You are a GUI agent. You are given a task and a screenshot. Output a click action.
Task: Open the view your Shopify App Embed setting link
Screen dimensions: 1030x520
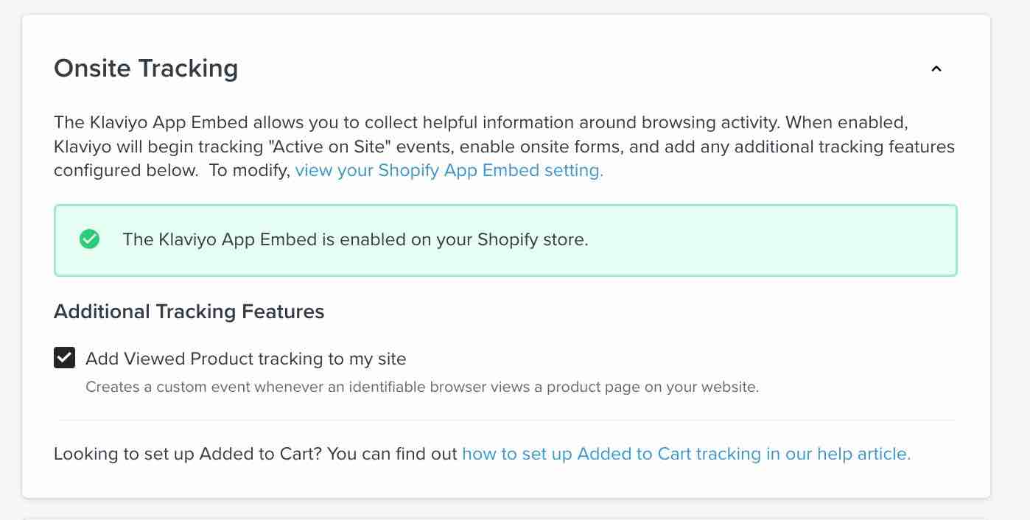tap(449, 170)
